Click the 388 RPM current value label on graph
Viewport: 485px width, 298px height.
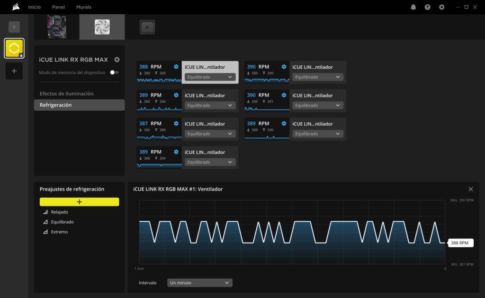[x=459, y=243]
